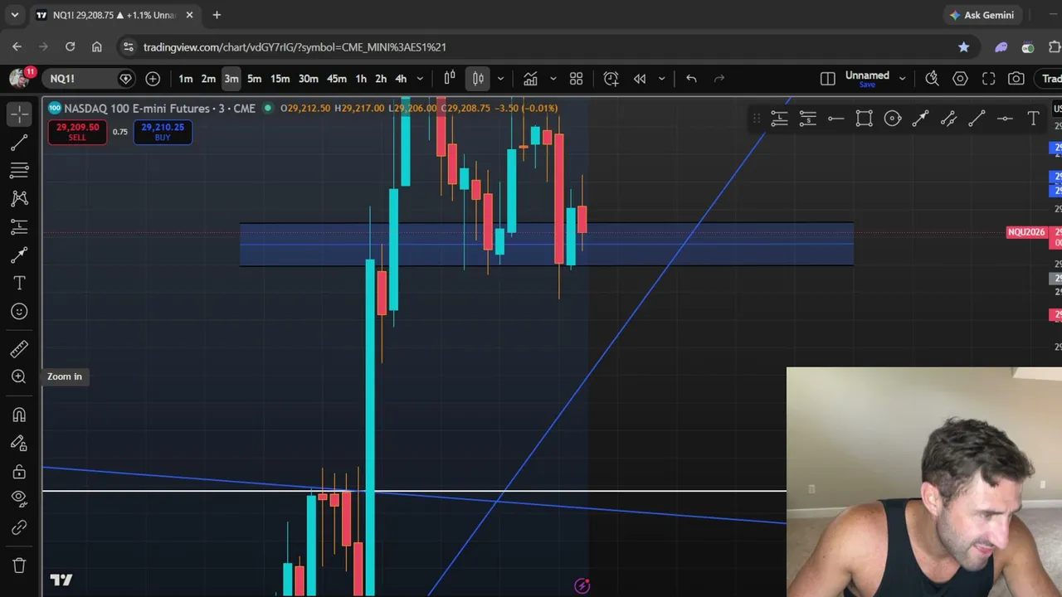This screenshot has height=597, width=1062.
Task: Select the crosshair cursor tool
Action: click(19, 114)
